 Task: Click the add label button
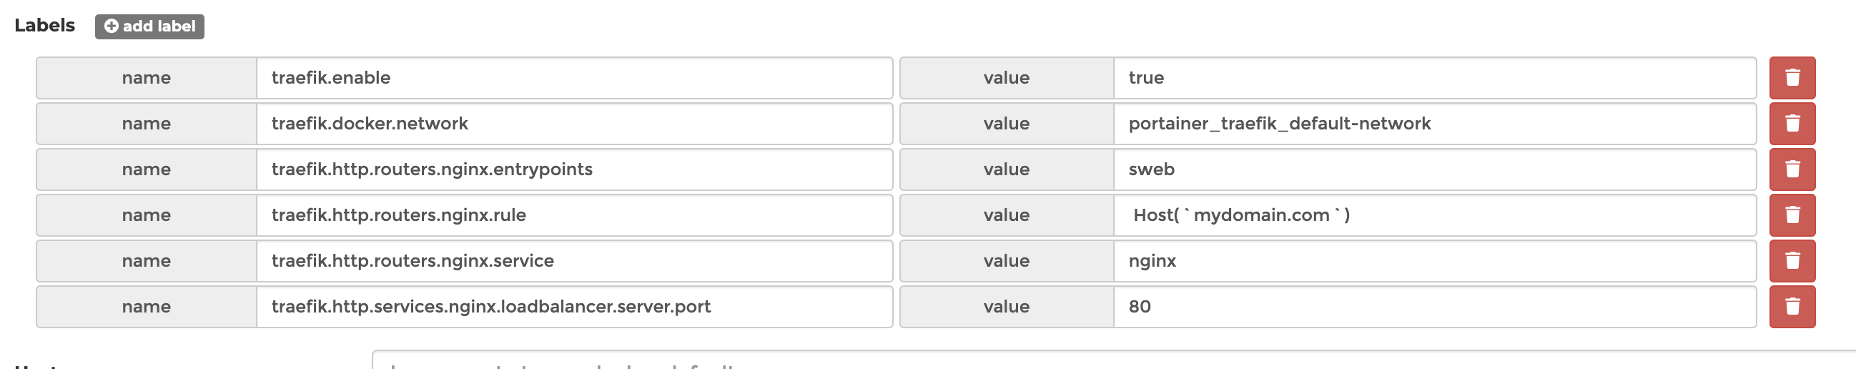click(150, 26)
